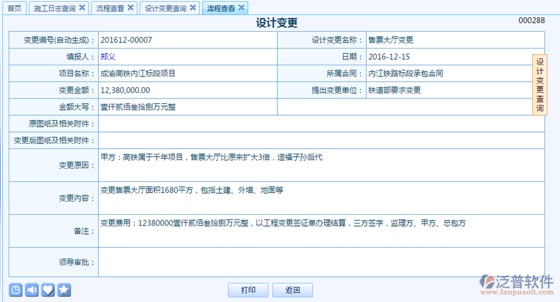Viewport: 560px width, 302px height.
Task: Click project name 成渝高铁内江标段项目
Action: [138, 73]
